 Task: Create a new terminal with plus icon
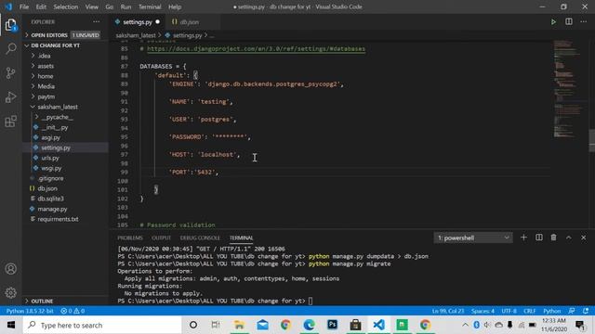click(523, 238)
